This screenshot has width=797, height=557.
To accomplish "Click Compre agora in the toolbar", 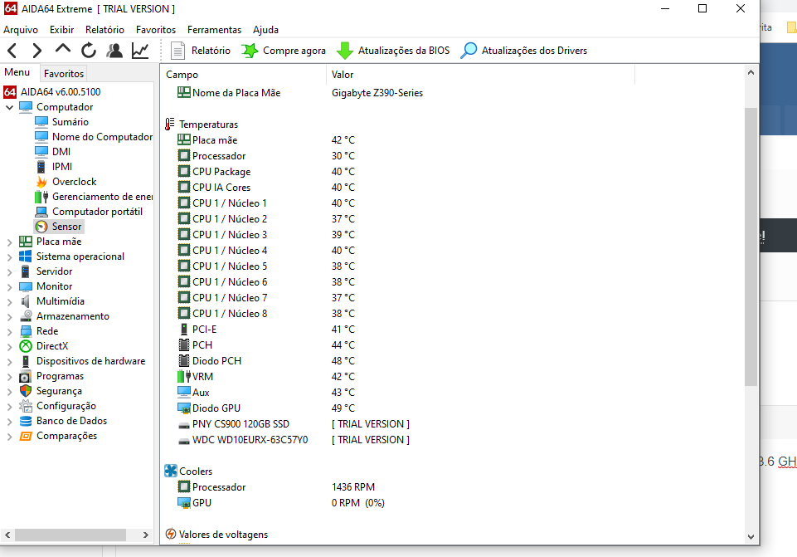I will click(x=284, y=51).
